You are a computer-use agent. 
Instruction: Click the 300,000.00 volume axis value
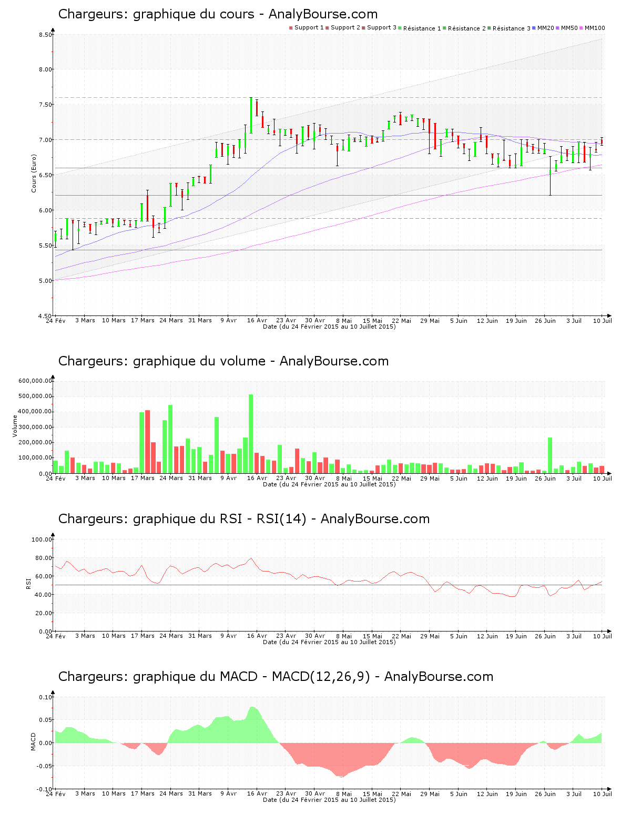coord(35,427)
